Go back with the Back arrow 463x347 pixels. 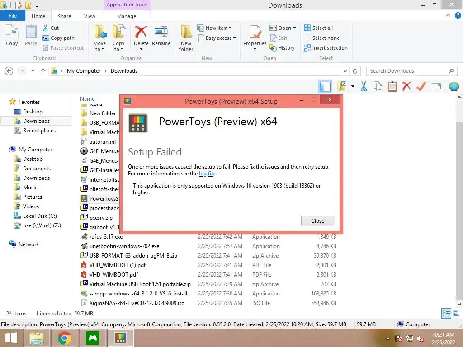[9, 71]
